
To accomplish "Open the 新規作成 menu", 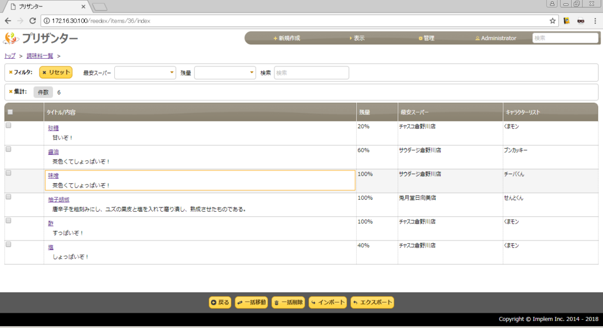I will pos(287,38).
